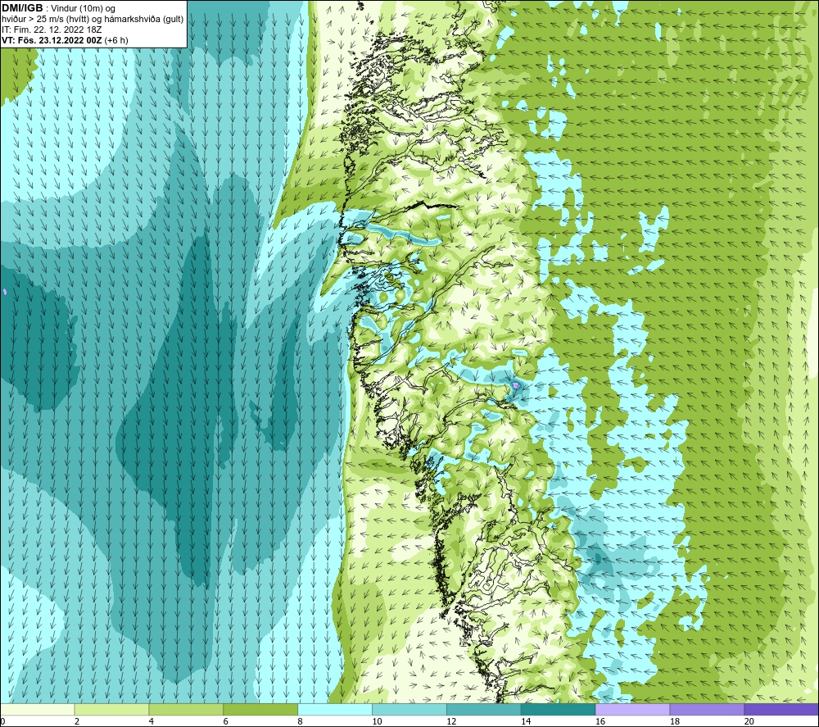The image size is (819, 727).
Task: Click the legend tick label 16
Action: (600, 721)
